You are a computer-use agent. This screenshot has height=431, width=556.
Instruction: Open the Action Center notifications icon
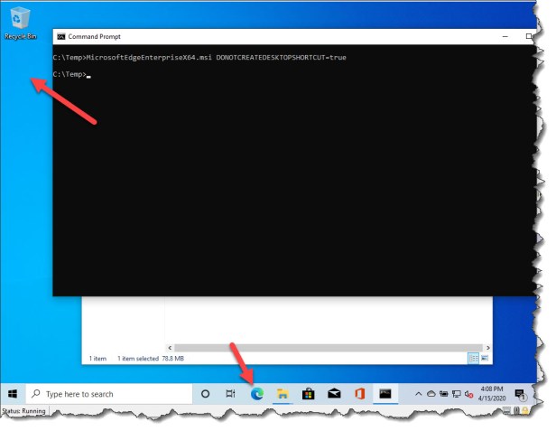[520, 394]
